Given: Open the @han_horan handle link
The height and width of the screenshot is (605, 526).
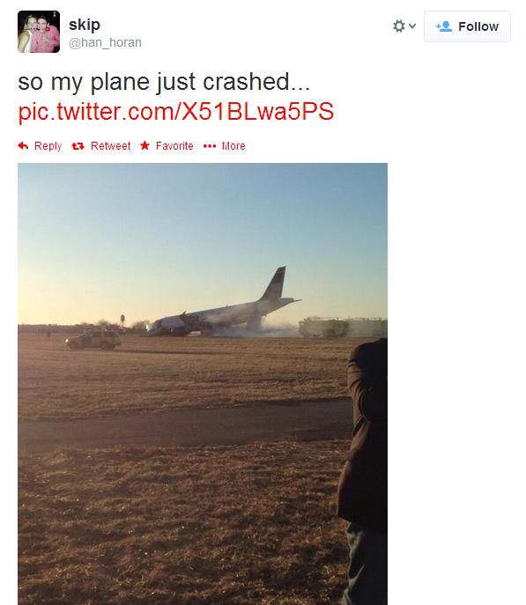Looking at the screenshot, I should [x=105, y=42].
